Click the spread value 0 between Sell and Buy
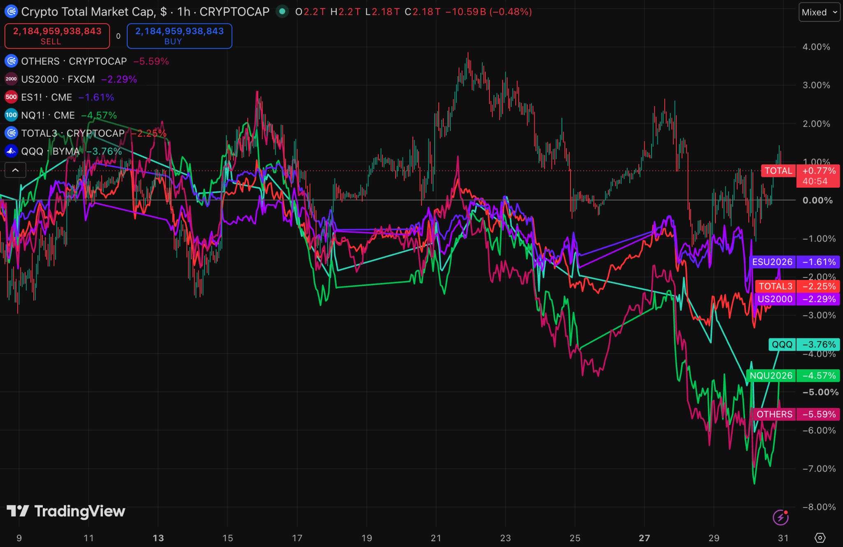 pos(118,36)
